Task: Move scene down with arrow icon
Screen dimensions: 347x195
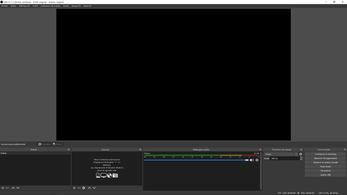Action: tap(18, 188)
